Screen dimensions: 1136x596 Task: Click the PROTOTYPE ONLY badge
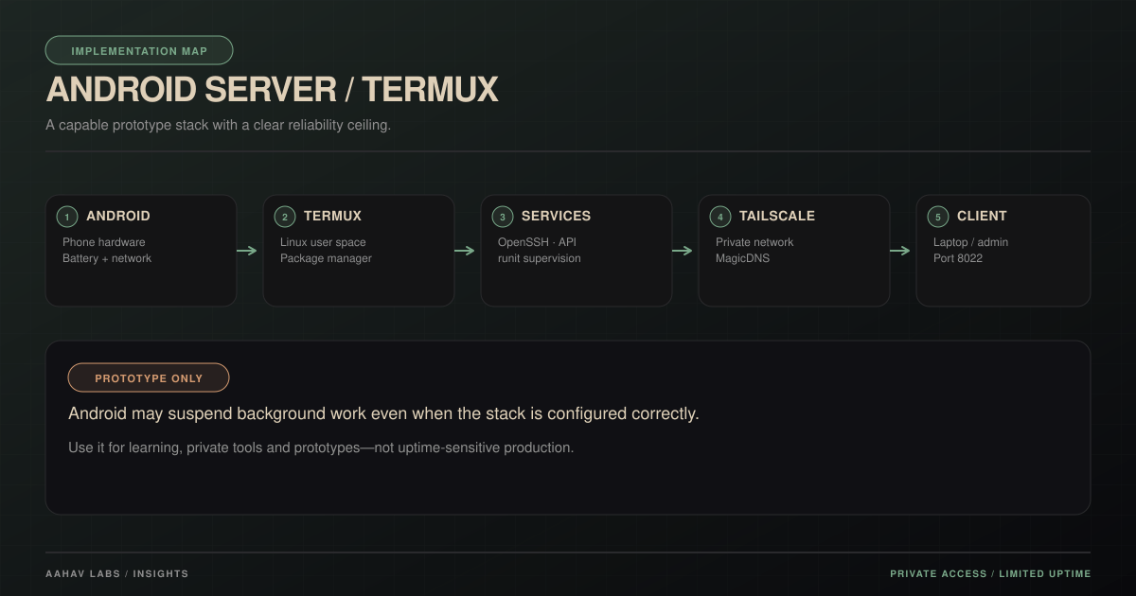coord(149,377)
